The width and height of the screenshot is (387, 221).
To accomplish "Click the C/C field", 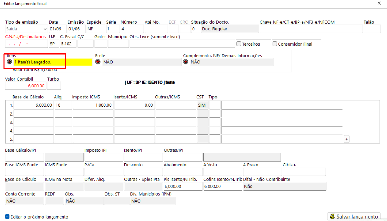I will coord(85,44).
